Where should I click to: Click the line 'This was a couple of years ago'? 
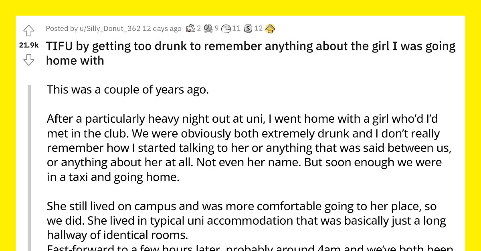pyautogui.click(x=127, y=90)
